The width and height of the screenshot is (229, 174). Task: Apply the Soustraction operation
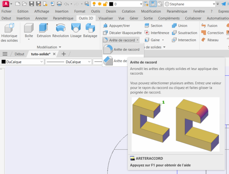pos(184,33)
